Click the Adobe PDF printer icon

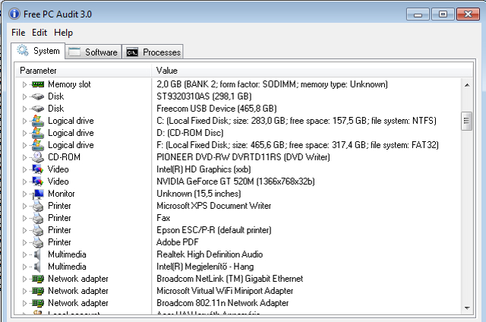click(x=38, y=242)
